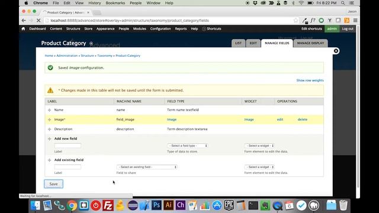Click the Log out link
Viewport: 379px width, 213px height.
348,29
